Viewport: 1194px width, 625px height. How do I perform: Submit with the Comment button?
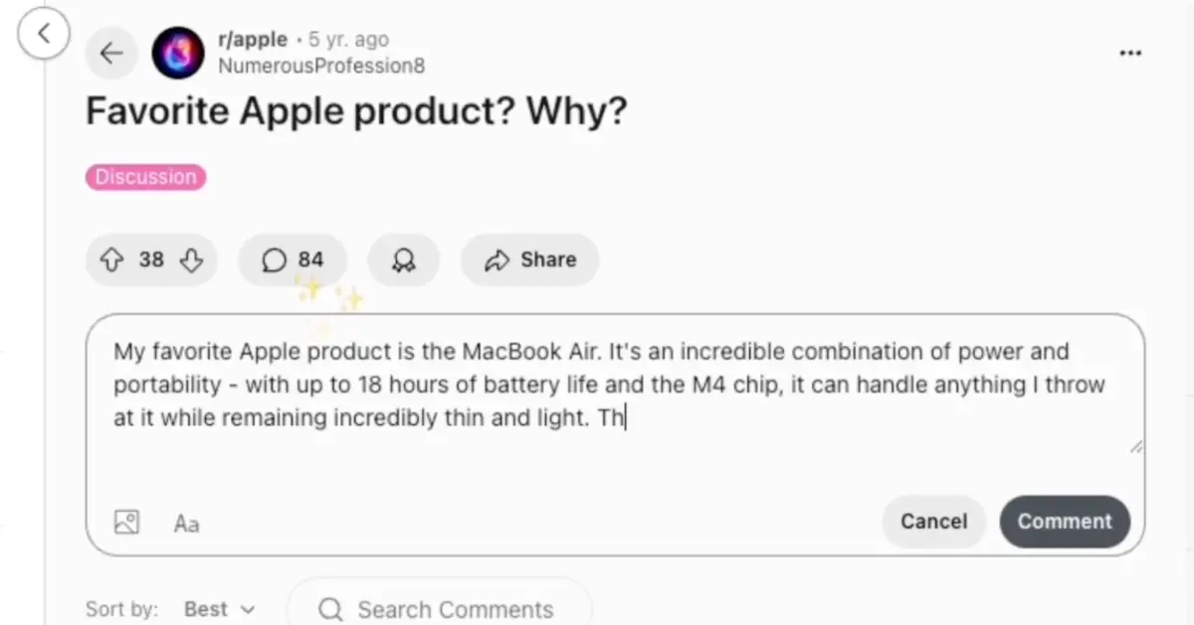(x=1064, y=522)
